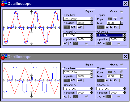Click Channel A Y position field, top oscilloscope
This screenshot has height=102, width=130.
click(x=83, y=39)
